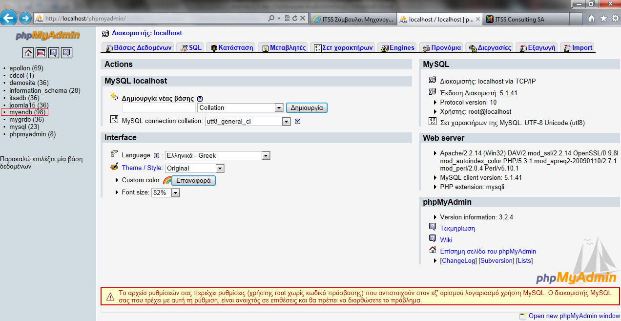This screenshot has width=621, height=321.
Task: Open the Μεταβλητές tab
Action: point(283,47)
